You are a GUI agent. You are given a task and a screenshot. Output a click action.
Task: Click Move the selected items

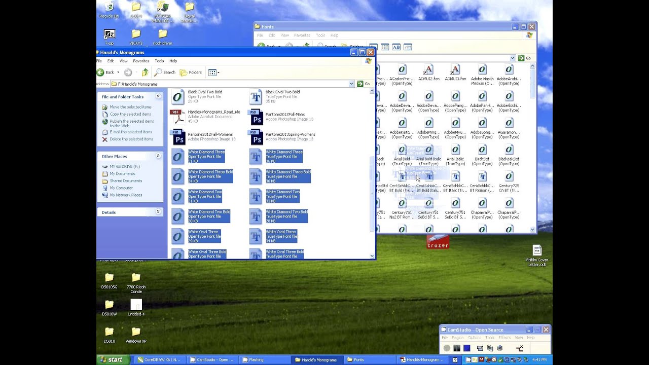[130, 107]
